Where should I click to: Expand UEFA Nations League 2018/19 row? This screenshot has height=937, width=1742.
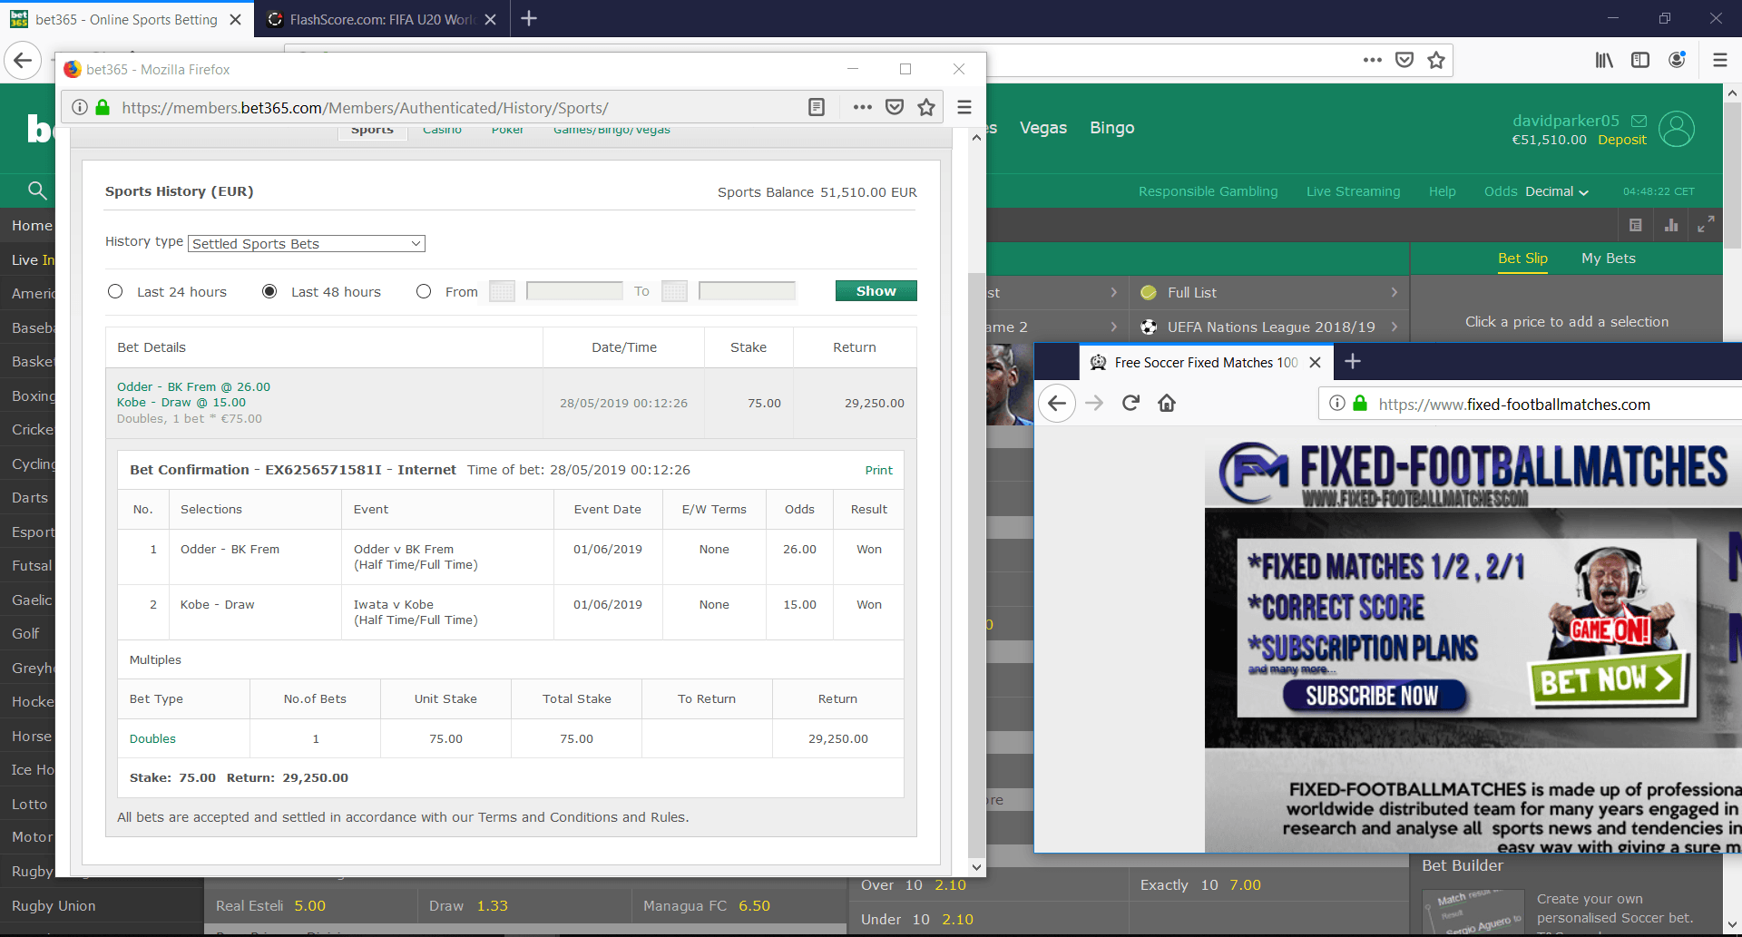[1270, 327]
